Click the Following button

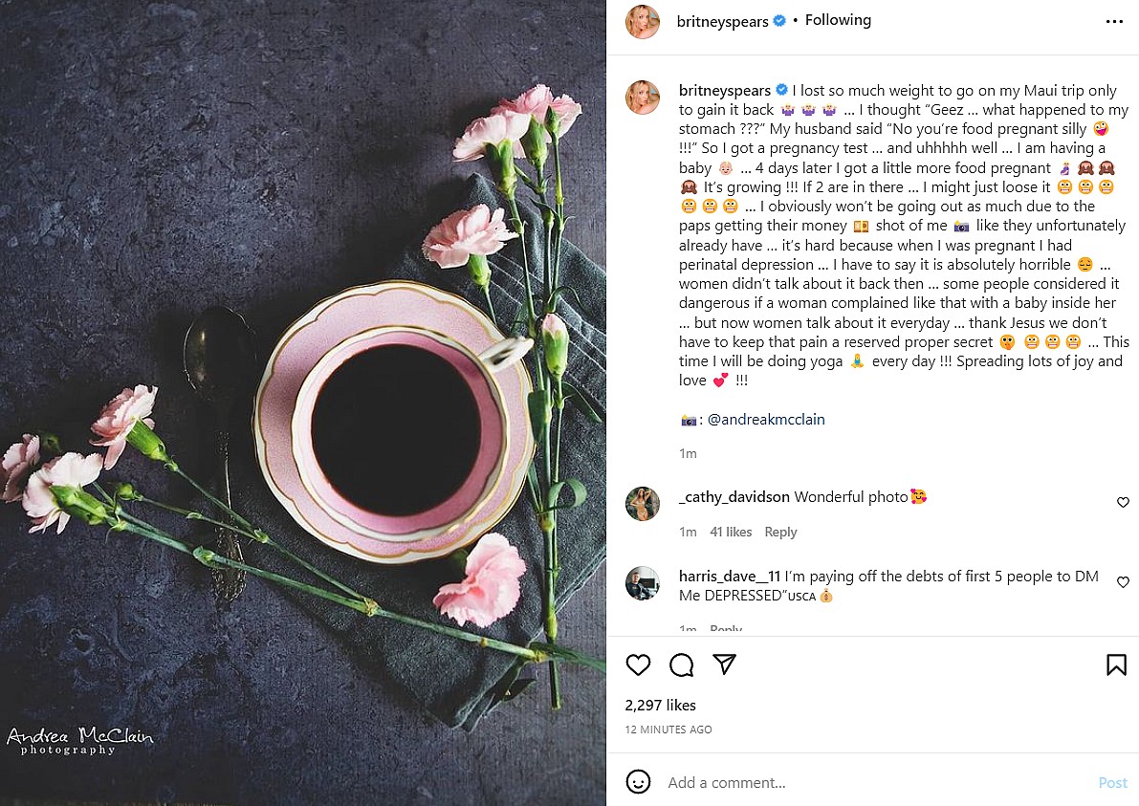pos(838,20)
